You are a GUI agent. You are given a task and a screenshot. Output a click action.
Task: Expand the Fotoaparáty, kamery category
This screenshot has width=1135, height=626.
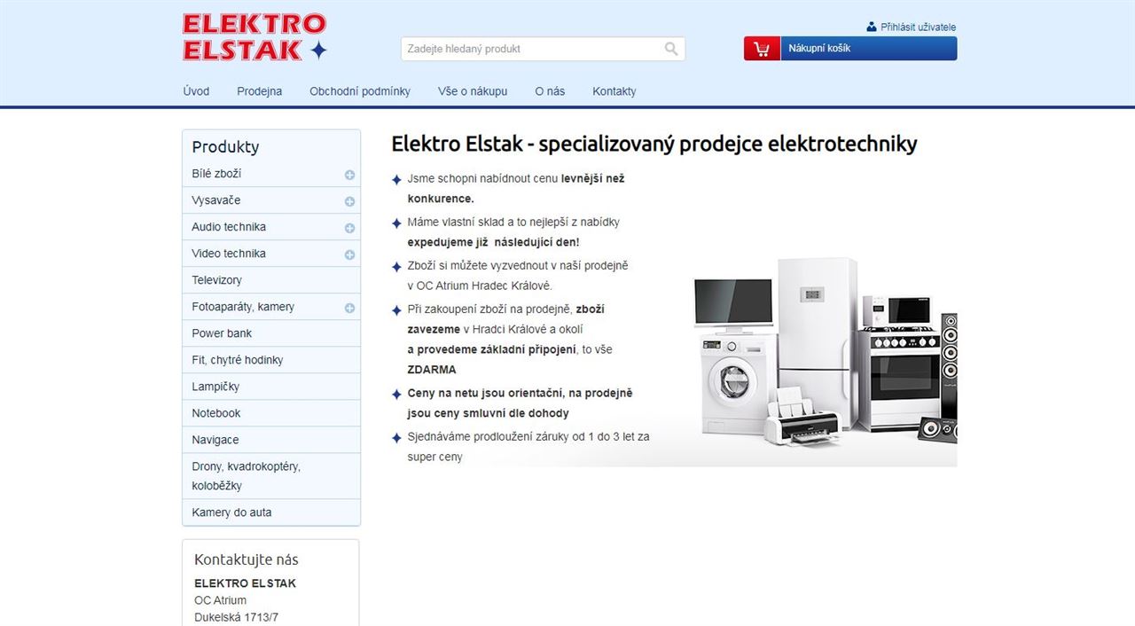tap(349, 308)
